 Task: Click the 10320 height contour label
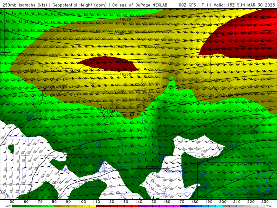[118, 91]
